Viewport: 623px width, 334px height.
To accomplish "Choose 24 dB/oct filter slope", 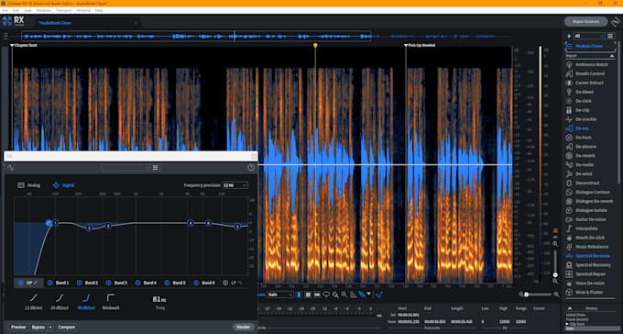I will click(60, 301).
